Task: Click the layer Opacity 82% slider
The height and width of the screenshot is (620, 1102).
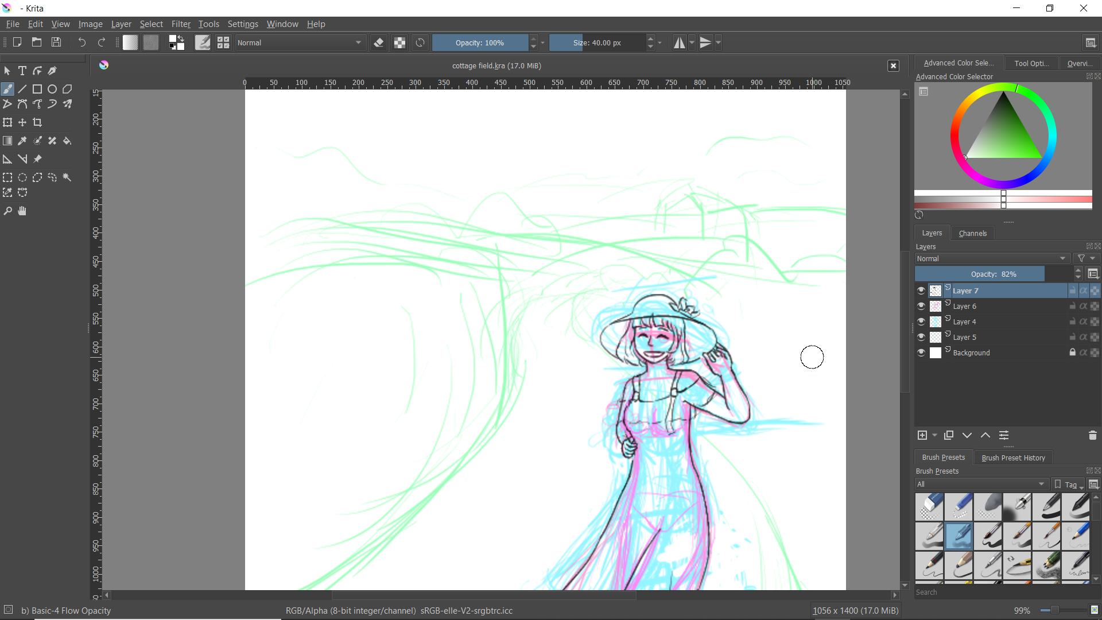Action: point(994,274)
